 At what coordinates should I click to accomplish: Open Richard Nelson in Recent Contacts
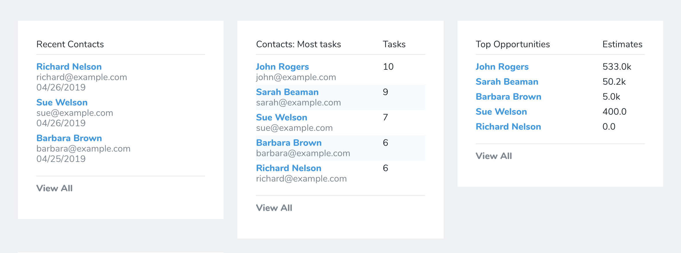coord(69,67)
